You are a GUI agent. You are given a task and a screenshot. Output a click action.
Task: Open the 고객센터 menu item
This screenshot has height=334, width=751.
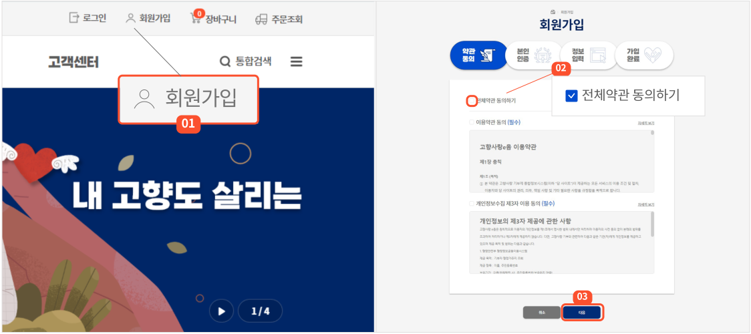click(73, 61)
